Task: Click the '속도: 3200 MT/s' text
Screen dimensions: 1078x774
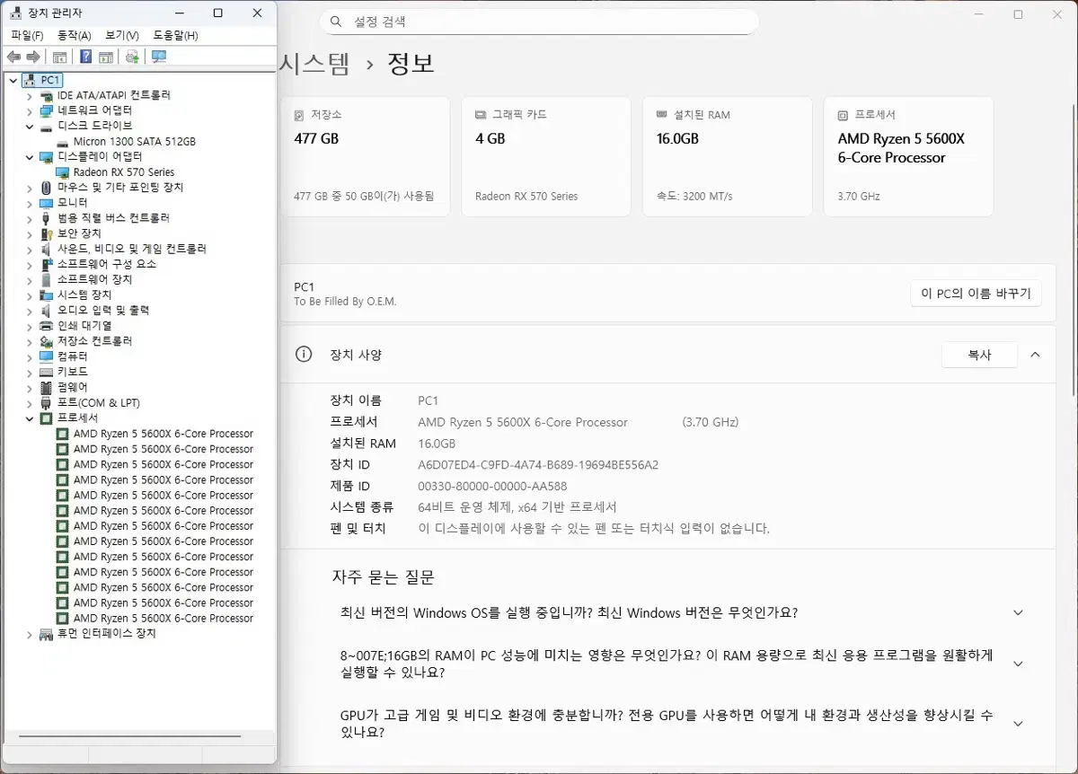Action: [x=694, y=197]
